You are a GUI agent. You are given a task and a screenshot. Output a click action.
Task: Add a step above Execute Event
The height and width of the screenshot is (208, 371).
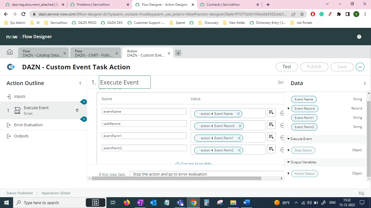click(x=84, y=102)
